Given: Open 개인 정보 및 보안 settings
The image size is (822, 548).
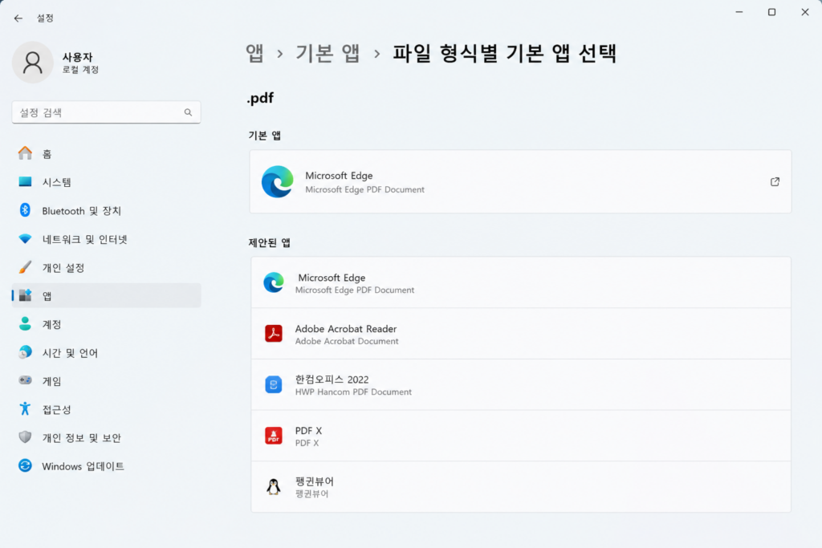Looking at the screenshot, I should 107,437.
